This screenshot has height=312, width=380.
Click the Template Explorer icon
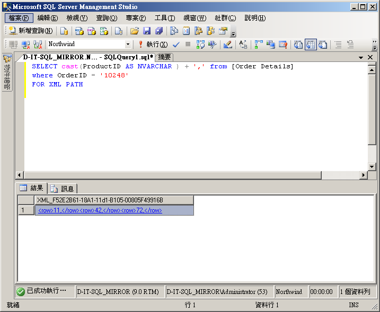pyautogui.click(x=210, y=31)
